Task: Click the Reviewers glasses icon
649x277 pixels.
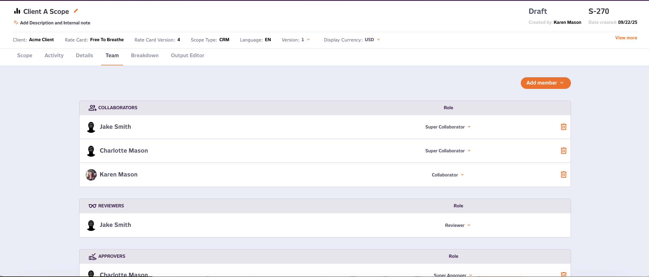Action: tap(92, 206)
